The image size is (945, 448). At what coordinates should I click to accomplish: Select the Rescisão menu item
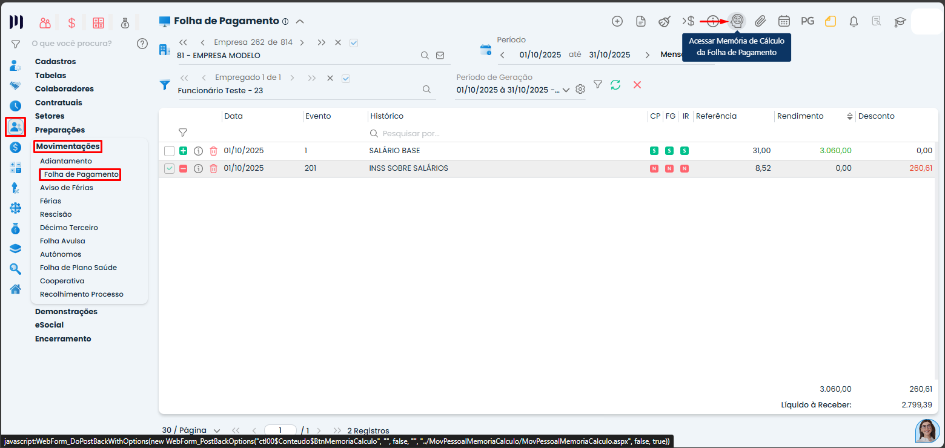coord(56,214)
